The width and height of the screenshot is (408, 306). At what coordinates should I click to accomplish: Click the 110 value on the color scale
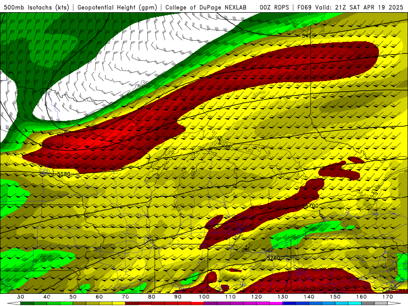click(x=231, y=297)
